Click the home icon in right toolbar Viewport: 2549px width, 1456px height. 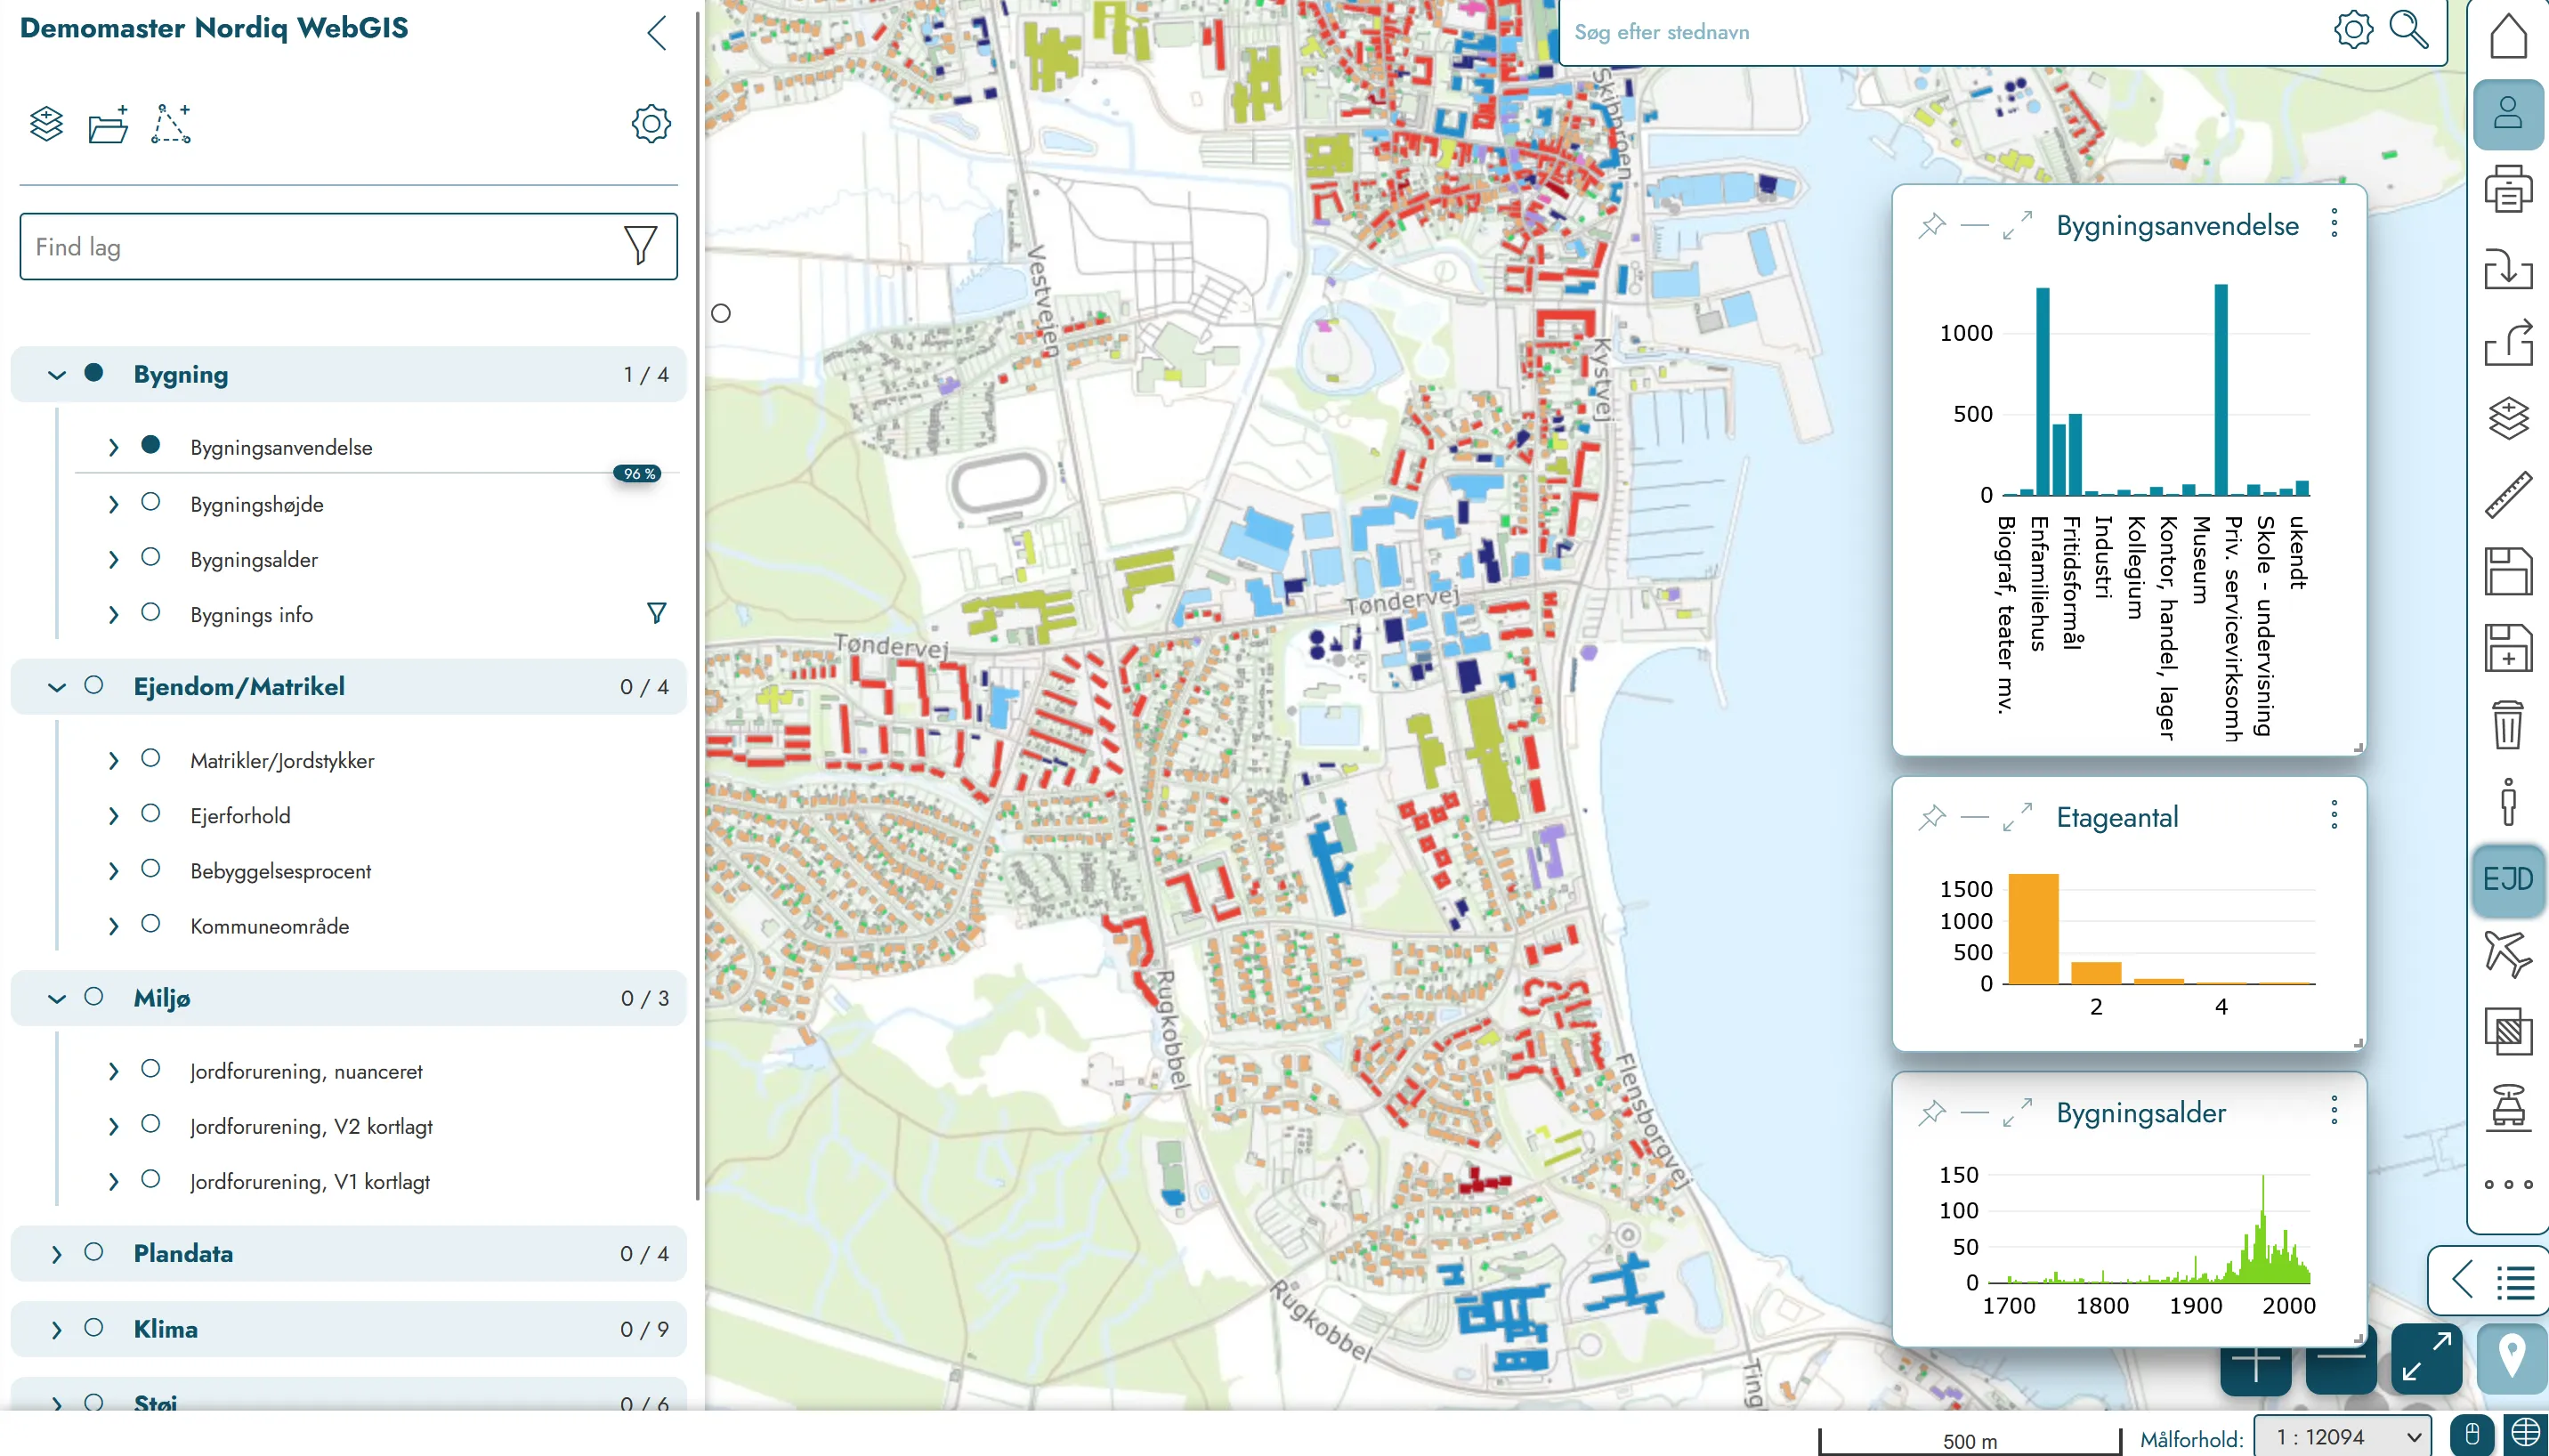pyautogui.click(x=2508, y=37)
